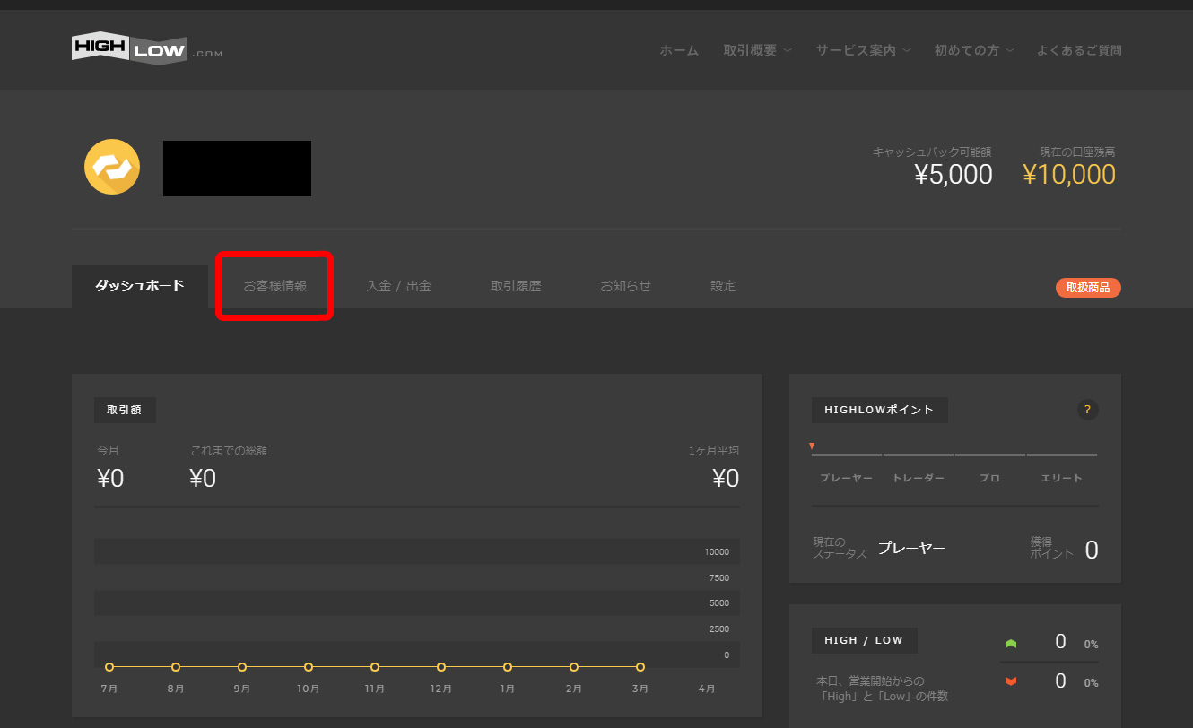Click the HIGHLOWポイント panel label

click(880, 410)
